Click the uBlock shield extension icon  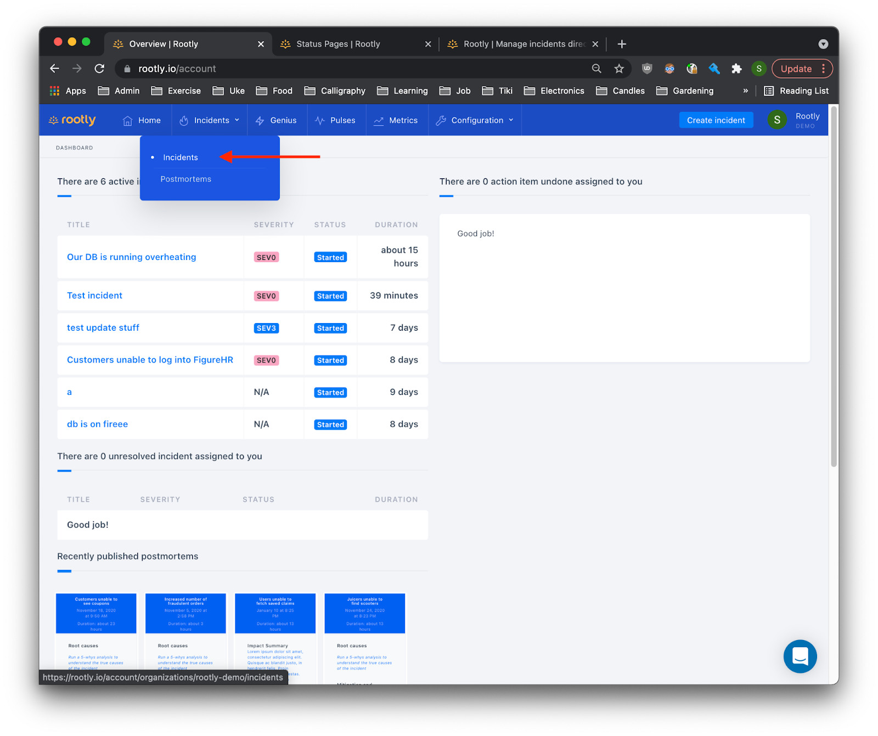tap(647, 69)
